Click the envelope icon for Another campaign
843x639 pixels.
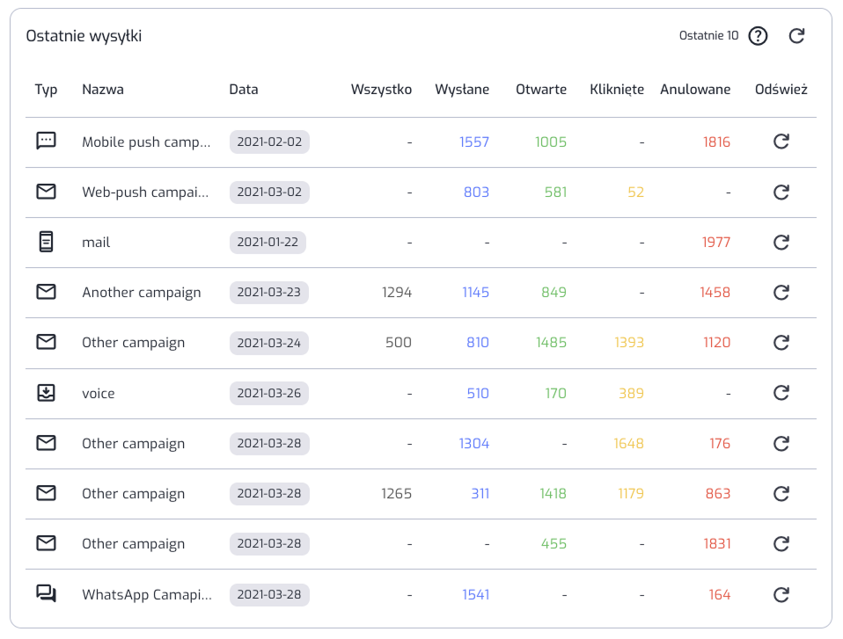pos(46,292)
